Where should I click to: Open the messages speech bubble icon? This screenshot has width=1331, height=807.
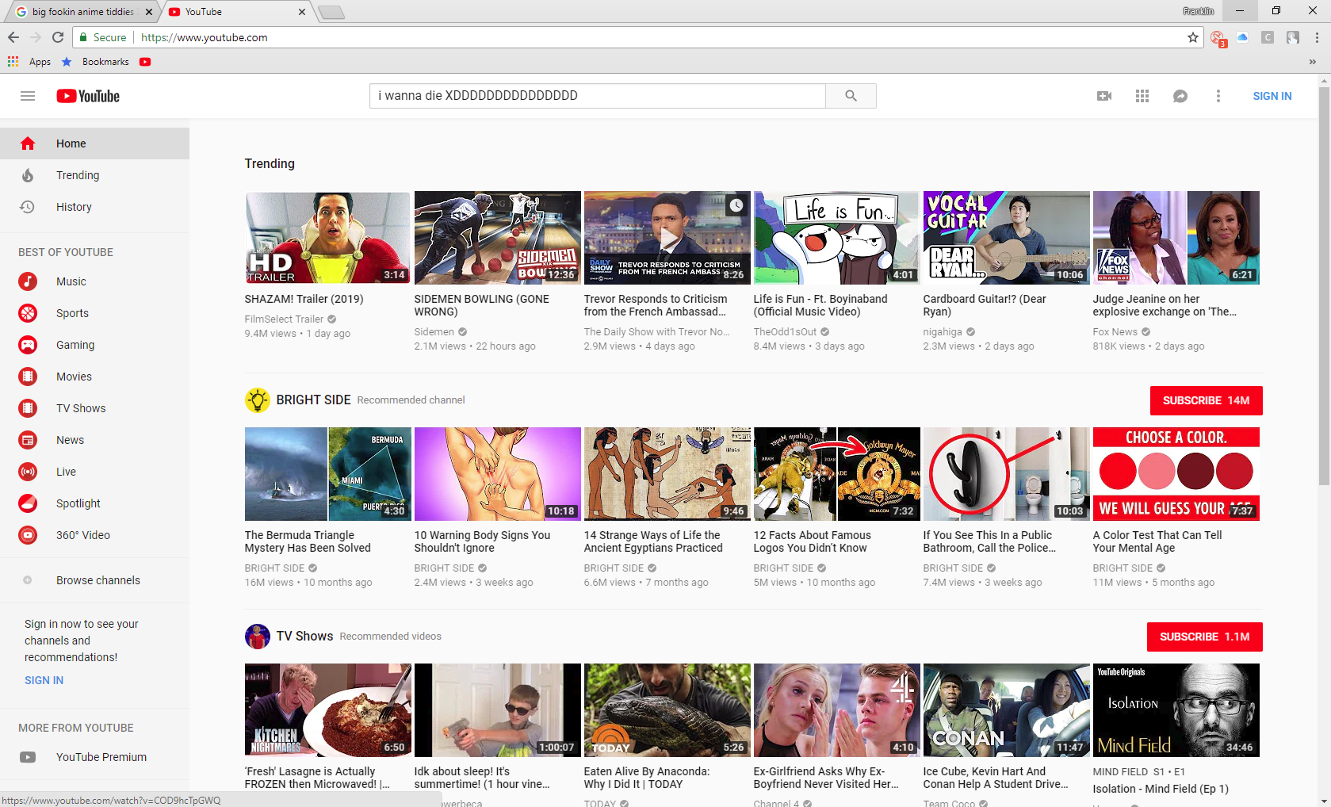click(1180, 96)
